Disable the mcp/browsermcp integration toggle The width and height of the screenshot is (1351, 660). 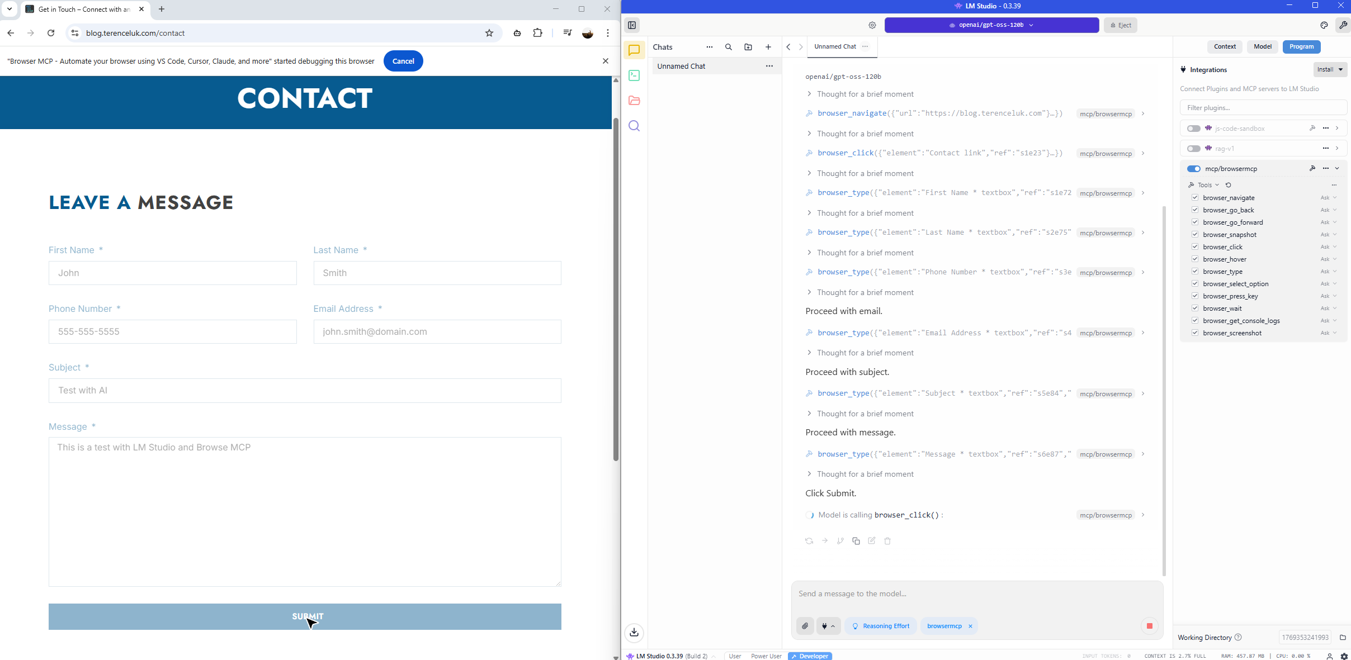coord(1193,169)
